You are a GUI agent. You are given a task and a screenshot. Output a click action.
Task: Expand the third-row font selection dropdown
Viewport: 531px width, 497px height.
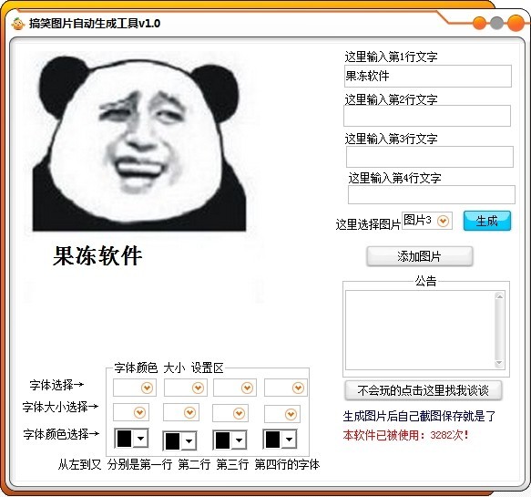[x=247, y=388]
